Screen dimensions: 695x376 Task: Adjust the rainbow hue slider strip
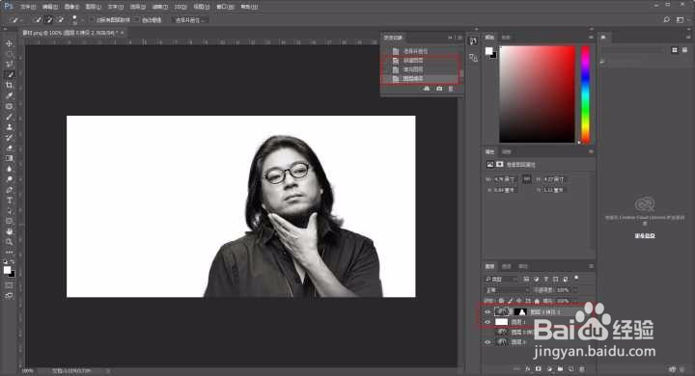[x=585, y=94]
